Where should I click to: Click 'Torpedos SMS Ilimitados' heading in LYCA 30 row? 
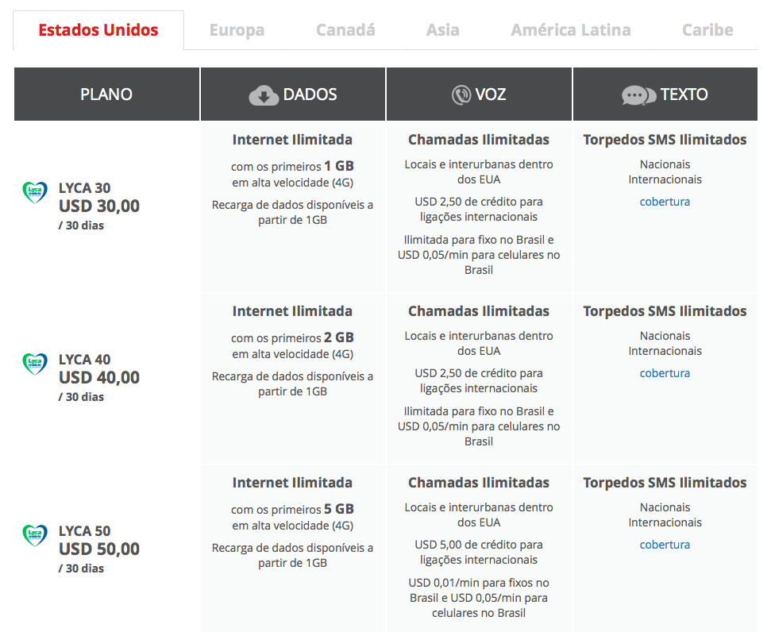tap(665, 140)
